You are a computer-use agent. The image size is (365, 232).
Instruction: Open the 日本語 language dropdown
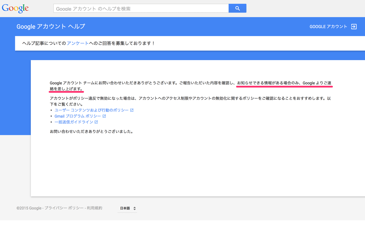[x=127, y=208]
